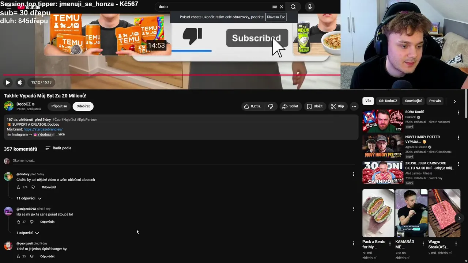Show more filter chips with arrow

(454, 101)
